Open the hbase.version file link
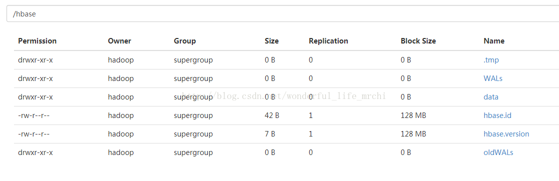The width and height of the screenshot is (559, 181). pos(506,134)
